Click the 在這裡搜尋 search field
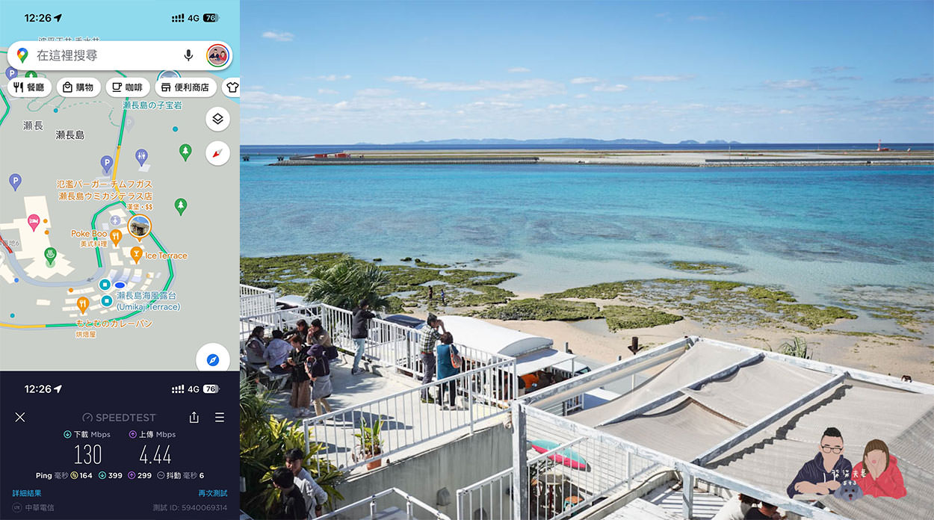The height and width of the screenshot is (520, 934). (x=105, y=55)
